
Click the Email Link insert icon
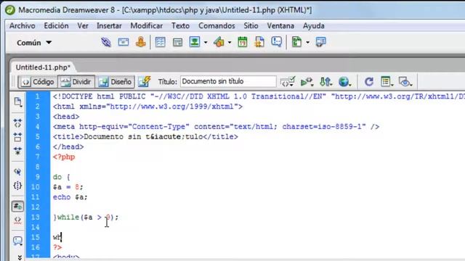(x=124, y=42)
